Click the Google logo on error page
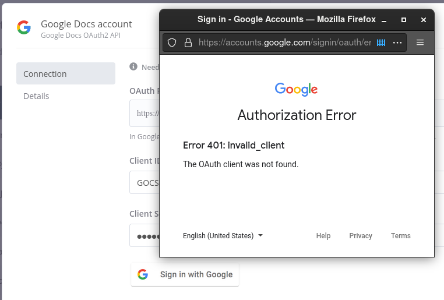This screenshot has width=444, height=300. point(297,89)
